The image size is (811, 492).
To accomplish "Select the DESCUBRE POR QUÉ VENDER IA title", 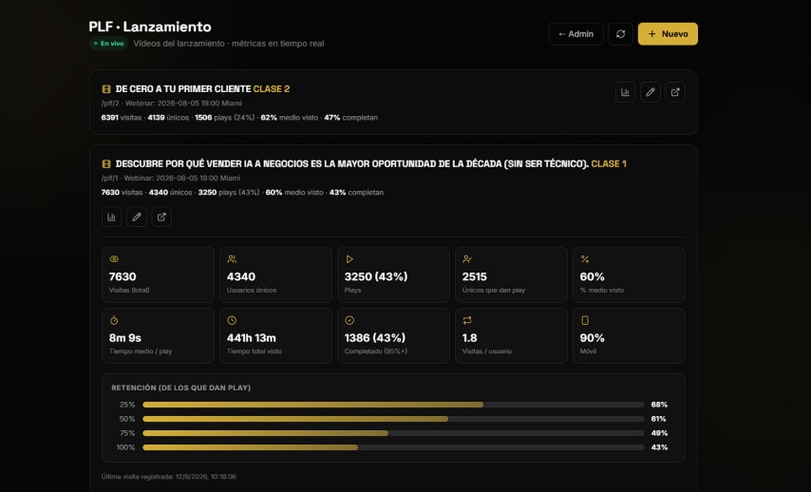I will point(352,164).
